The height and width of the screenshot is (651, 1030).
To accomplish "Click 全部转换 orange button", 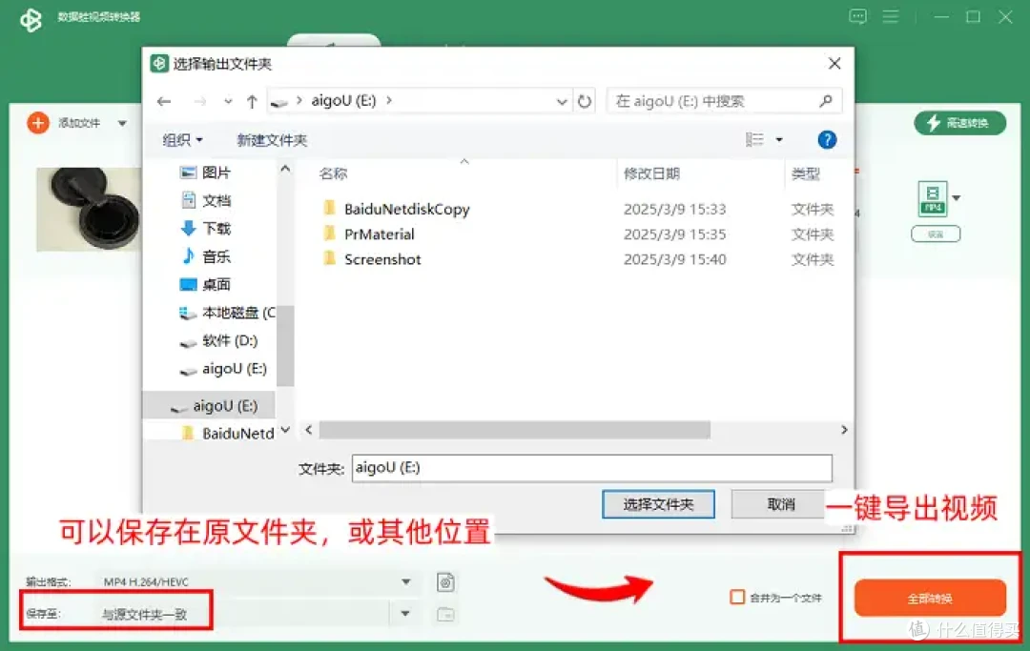I will [x=930, y=598].
